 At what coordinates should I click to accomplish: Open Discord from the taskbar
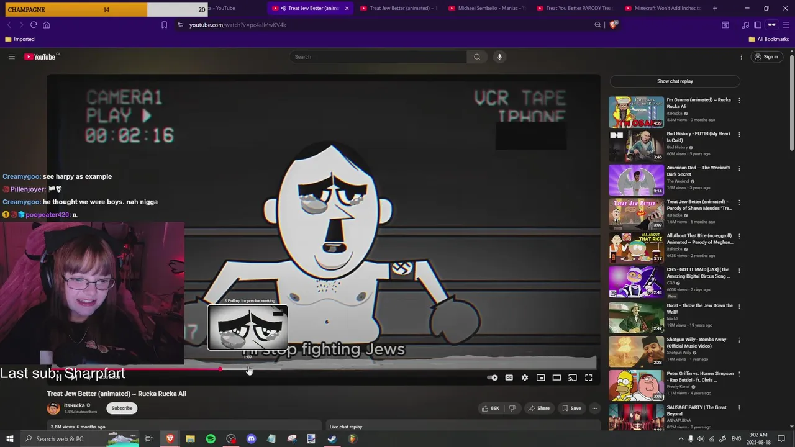[251, 439]
